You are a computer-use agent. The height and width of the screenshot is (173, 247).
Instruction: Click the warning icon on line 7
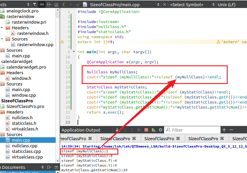pos(62,42)
